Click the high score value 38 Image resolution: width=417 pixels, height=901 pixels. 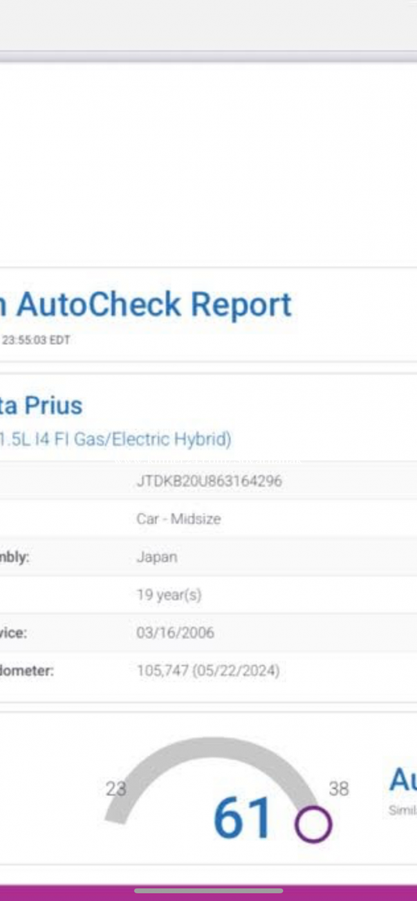[x=338, y=788]
